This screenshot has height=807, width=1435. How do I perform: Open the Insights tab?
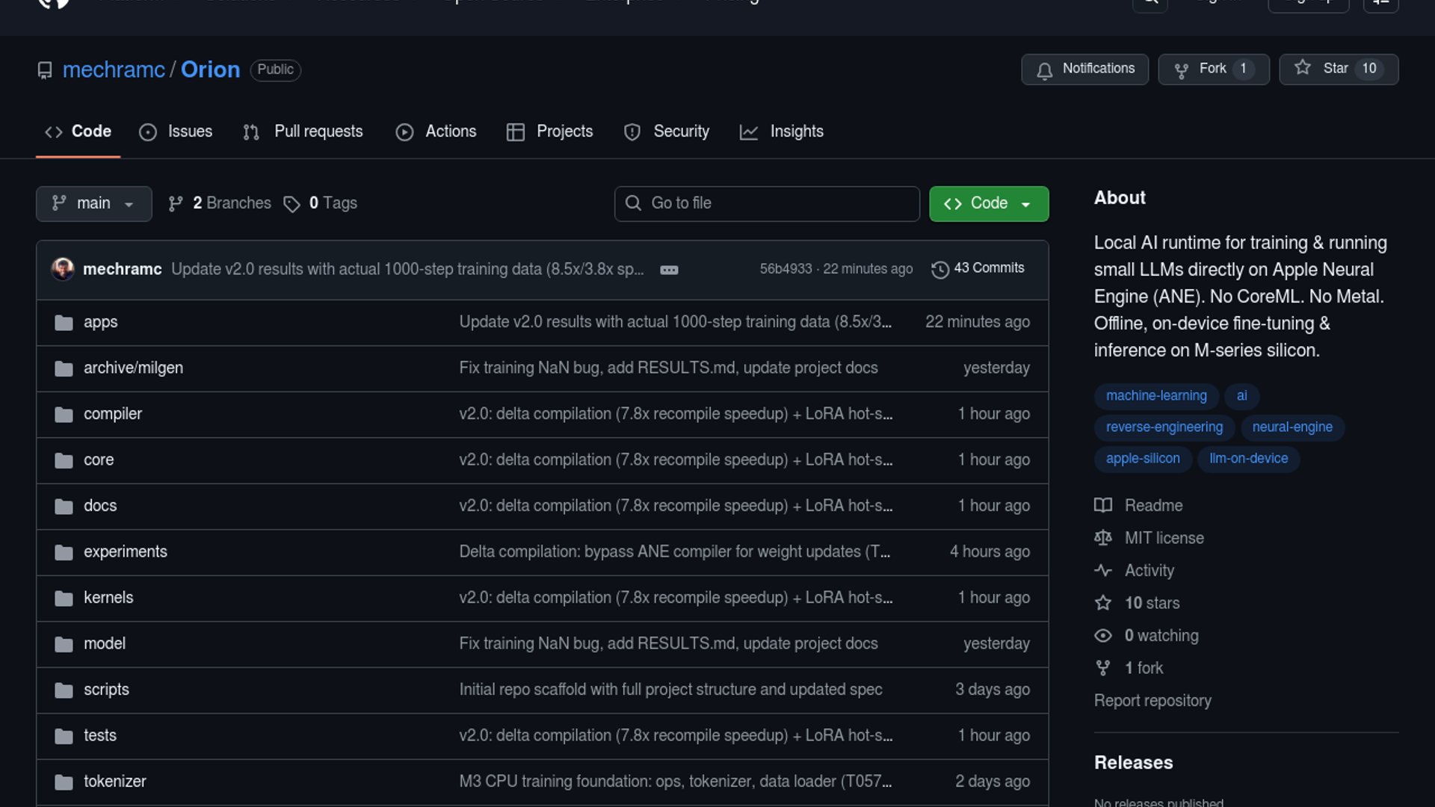point(782,132)
